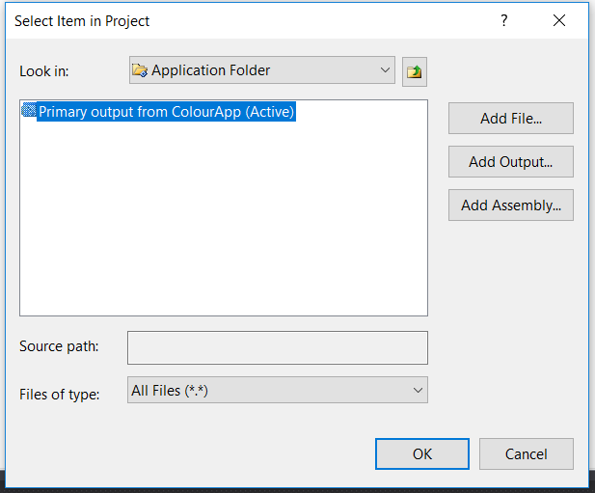Viewport: 595px width, 493px height.
Task: Open the dialog's question mark help
Action: [x=504, y=20]
